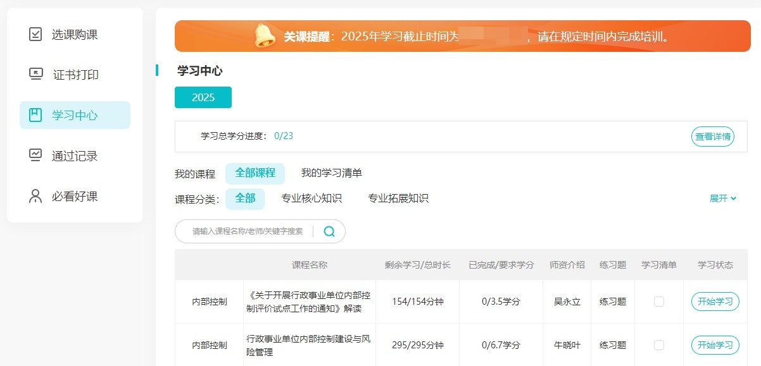Image resolution: width=761 pixels, height=366 pixels.
Task: Click 查看详情 button
Action: [712, 137]
